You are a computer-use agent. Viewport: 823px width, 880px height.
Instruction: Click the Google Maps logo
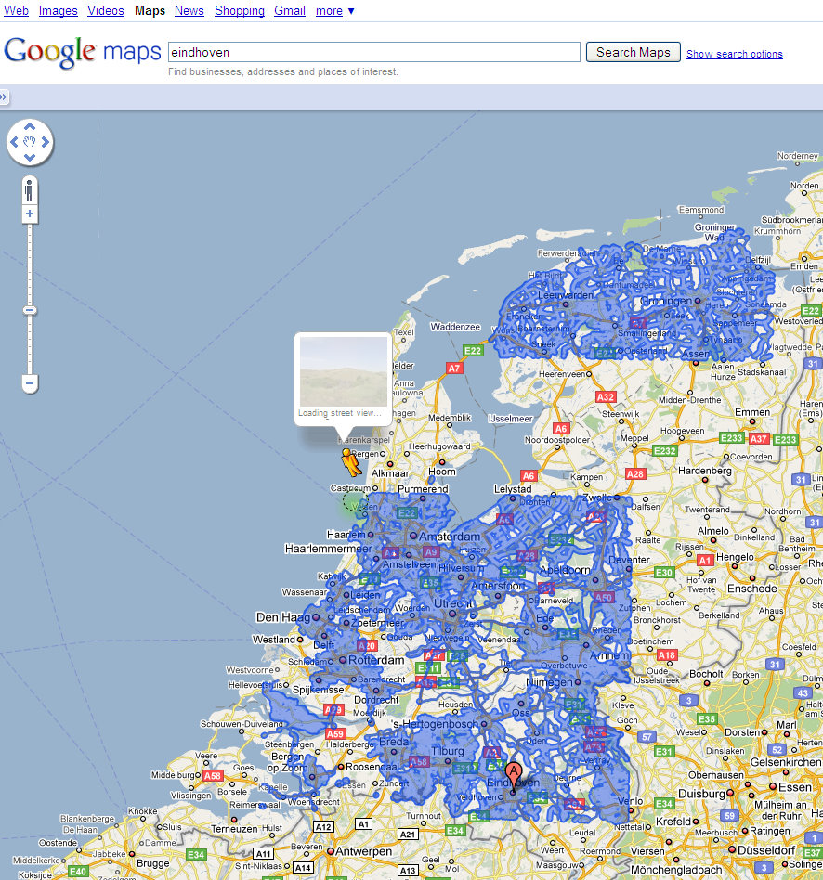tap(83, 52)
